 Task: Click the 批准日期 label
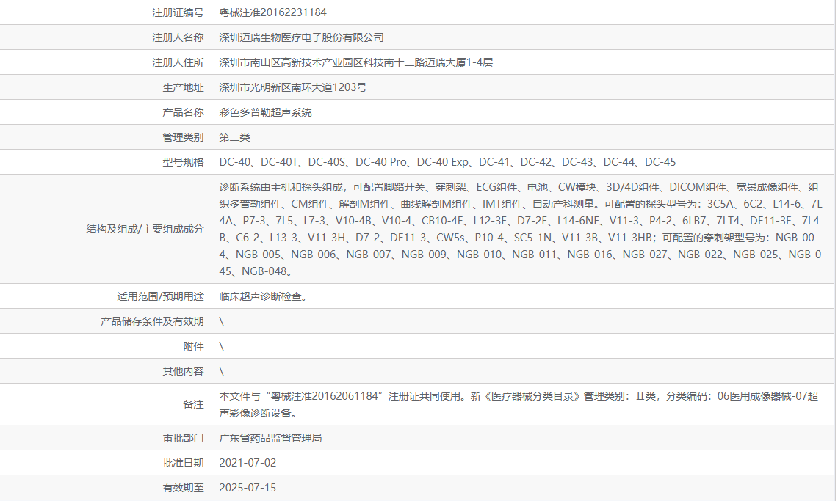click(x=183, y=463)
